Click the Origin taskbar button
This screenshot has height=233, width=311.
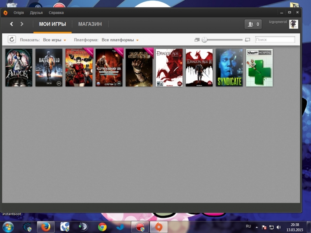click(x=159, y=227)
